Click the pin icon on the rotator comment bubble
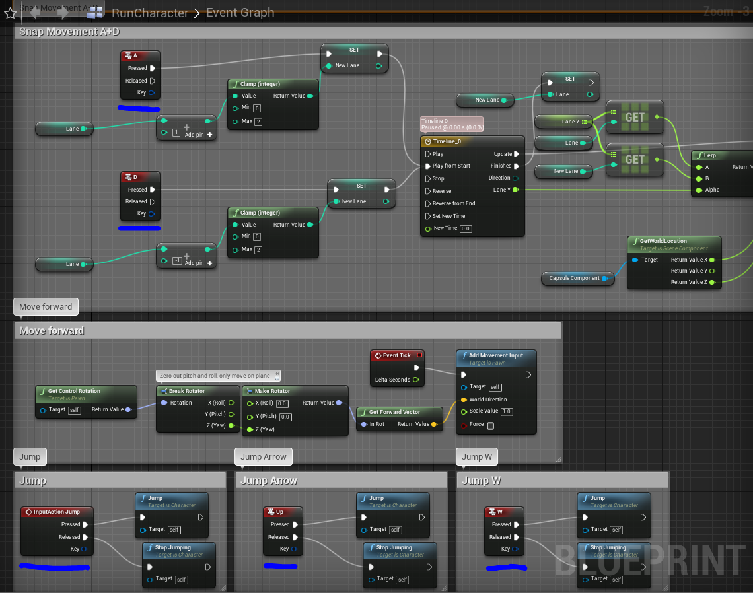Screen dimensions: 753x593 277,375
